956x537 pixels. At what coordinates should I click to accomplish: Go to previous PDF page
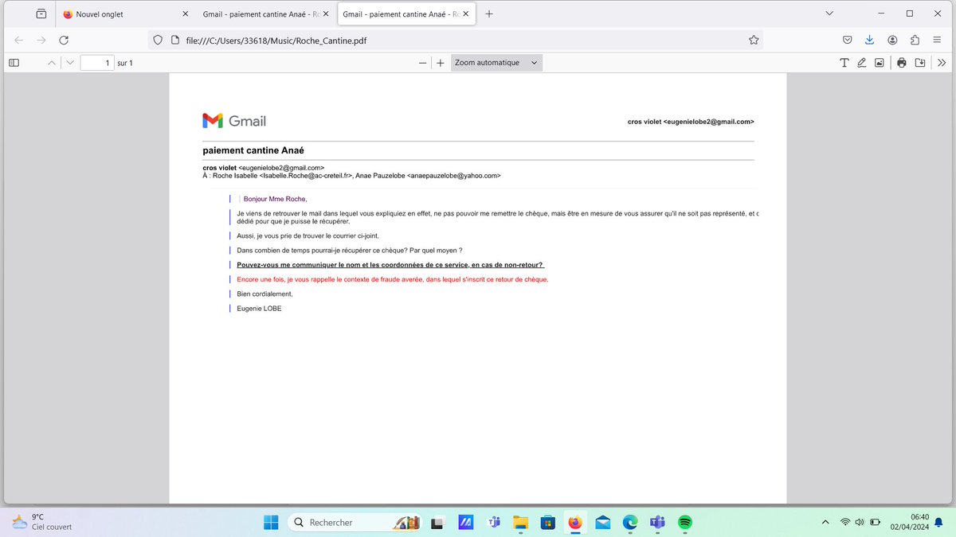tap(52, 63)
